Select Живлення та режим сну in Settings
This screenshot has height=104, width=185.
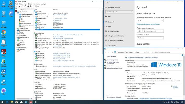pos(114,41)
